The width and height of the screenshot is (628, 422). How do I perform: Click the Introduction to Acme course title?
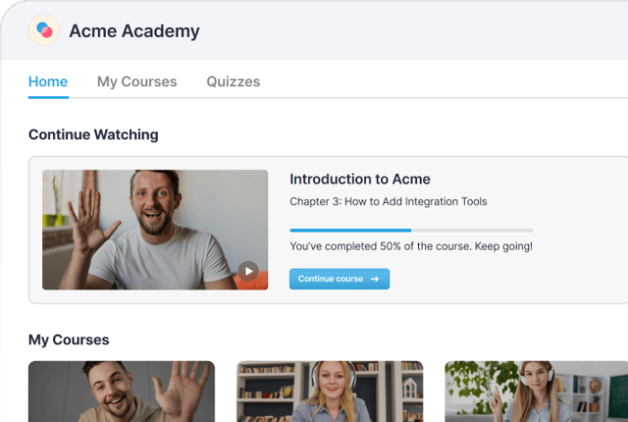pyautogui.click(x=360, y=179)
